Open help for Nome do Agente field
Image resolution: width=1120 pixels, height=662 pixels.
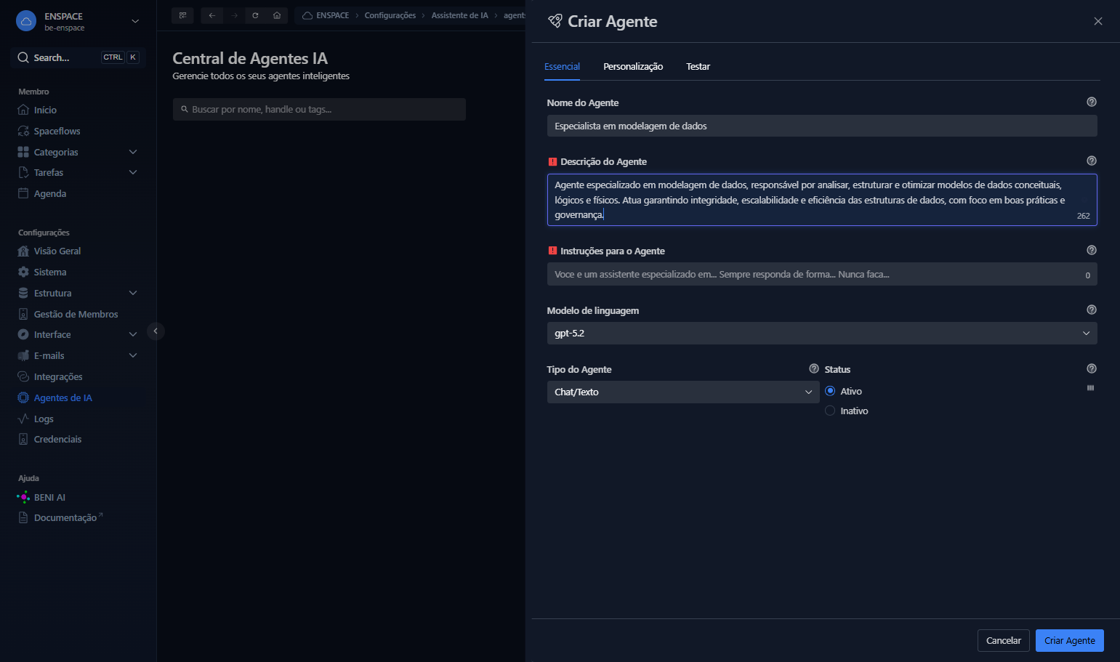(1091, 102)
